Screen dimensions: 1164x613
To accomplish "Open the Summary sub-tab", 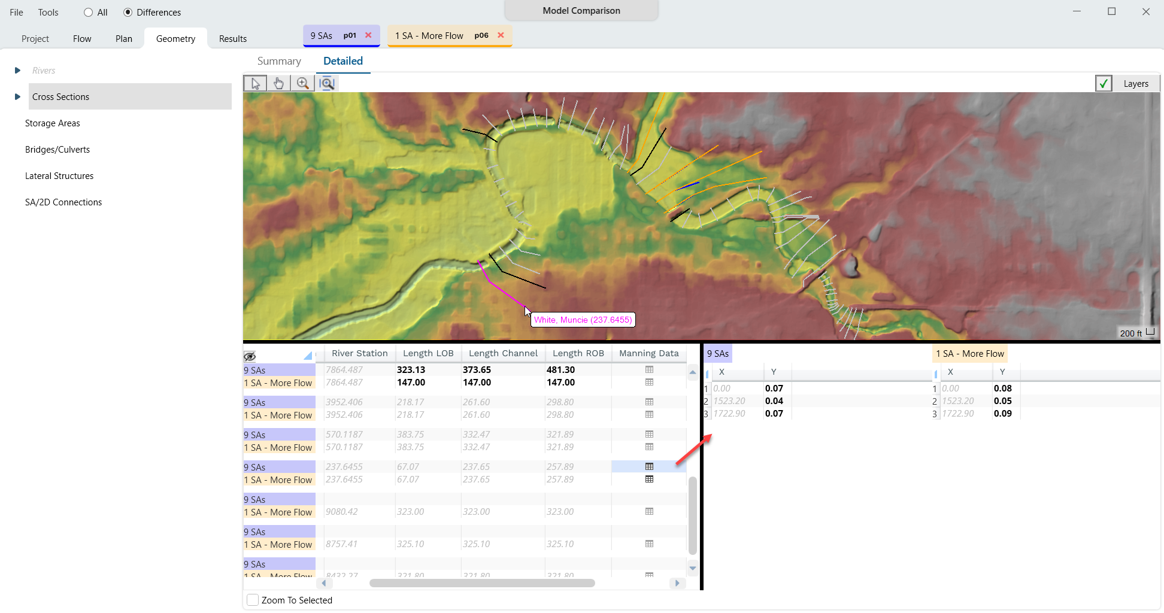I will pyautogui.click(x=279, y=61).
